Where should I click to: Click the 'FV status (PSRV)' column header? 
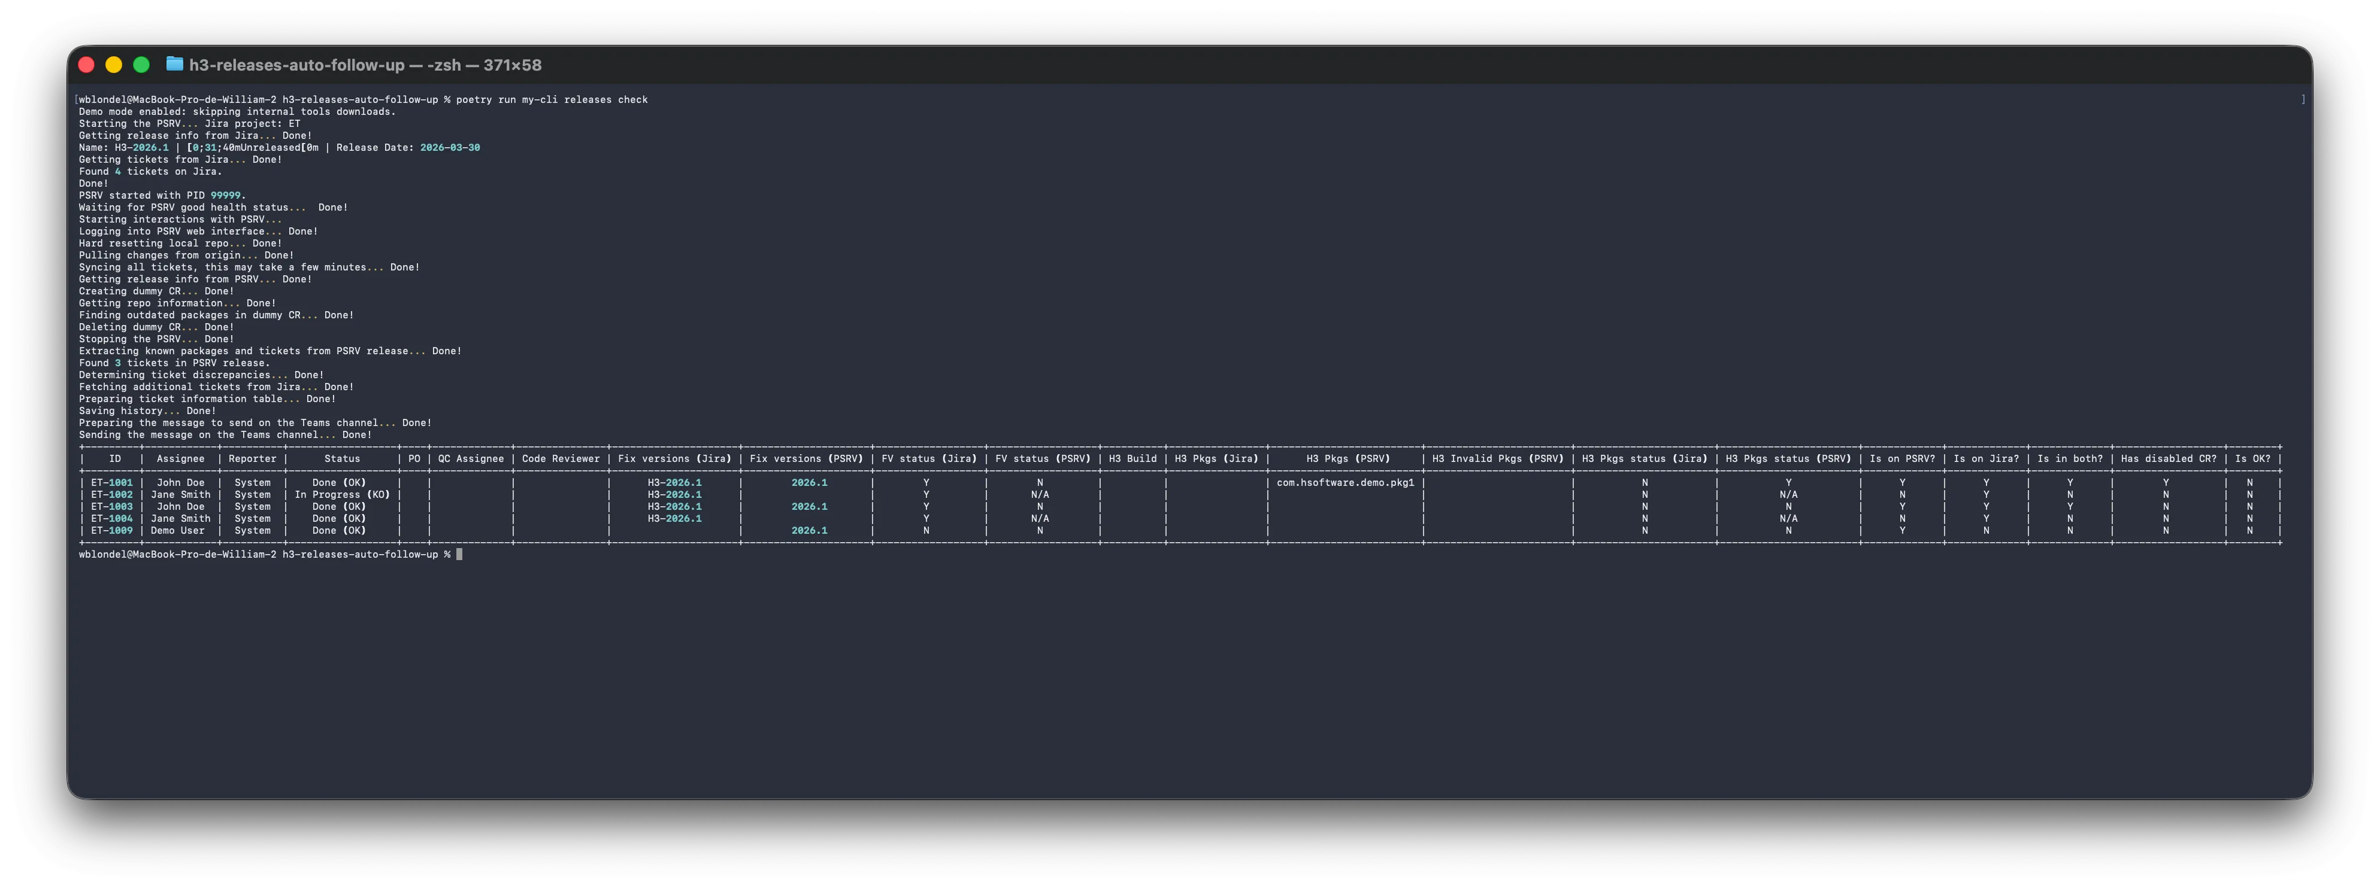pyautogui.click(x=1043, y=459)
